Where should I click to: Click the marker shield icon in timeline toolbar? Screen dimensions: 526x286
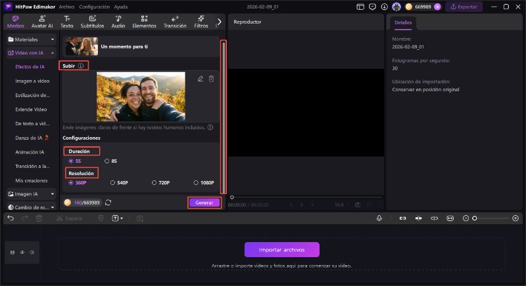[x=101, y=218]
